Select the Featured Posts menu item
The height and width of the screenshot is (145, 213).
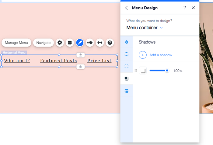(58, 61)
